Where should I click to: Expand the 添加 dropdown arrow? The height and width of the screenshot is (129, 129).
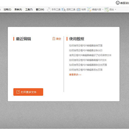[115, 10]
